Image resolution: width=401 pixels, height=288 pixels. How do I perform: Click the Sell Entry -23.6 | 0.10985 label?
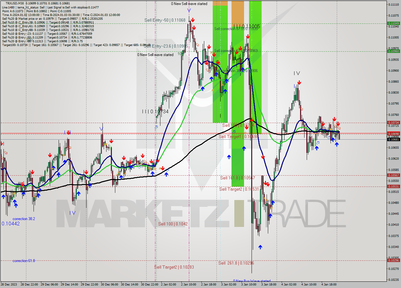click(166, 46)
